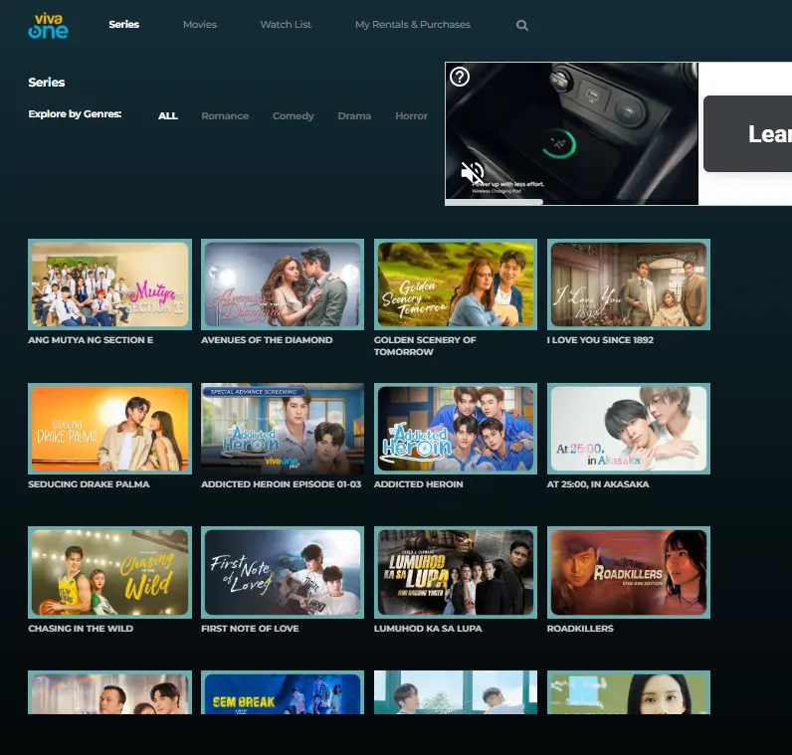Click the 'AT 25:00, IN AKASAKA' title
The height and width of the screenshot is (755, 792).
tap(598, 483)
